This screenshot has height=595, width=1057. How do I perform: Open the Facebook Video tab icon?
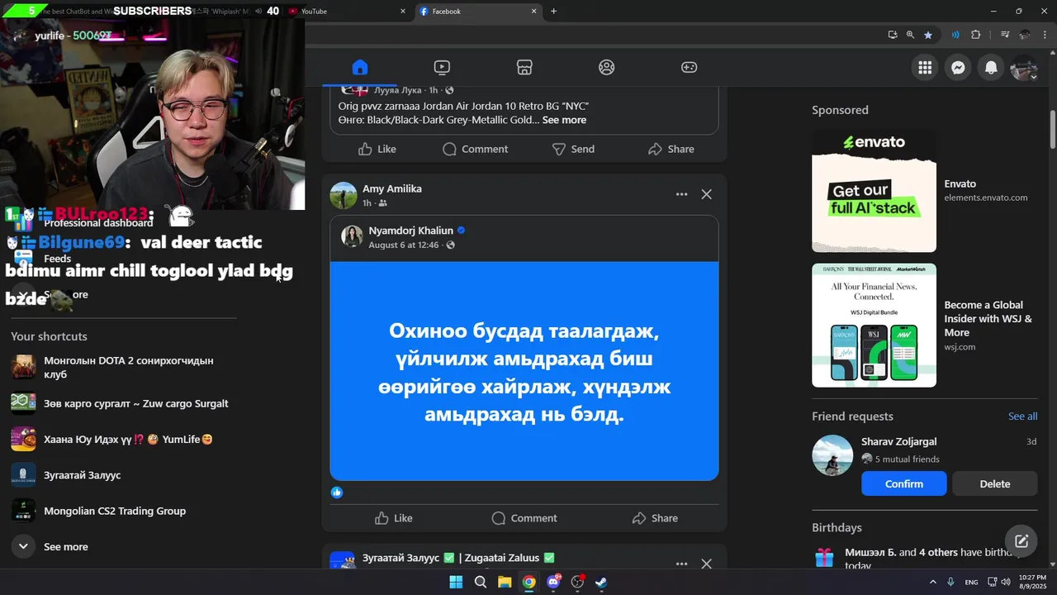[x=442, y=68]
